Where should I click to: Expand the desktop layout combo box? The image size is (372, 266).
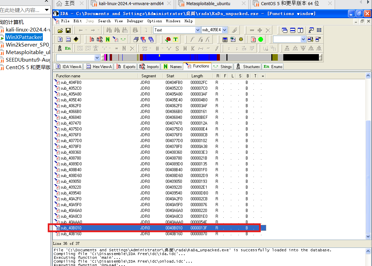click(x=303, y=39)
